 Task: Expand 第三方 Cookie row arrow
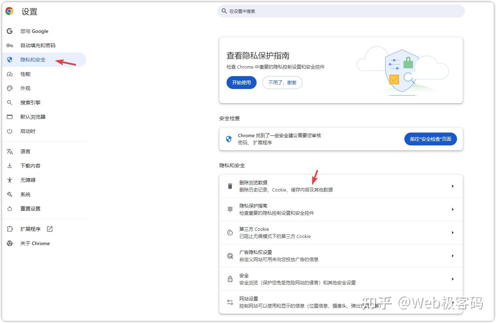[x=453, y=233]
